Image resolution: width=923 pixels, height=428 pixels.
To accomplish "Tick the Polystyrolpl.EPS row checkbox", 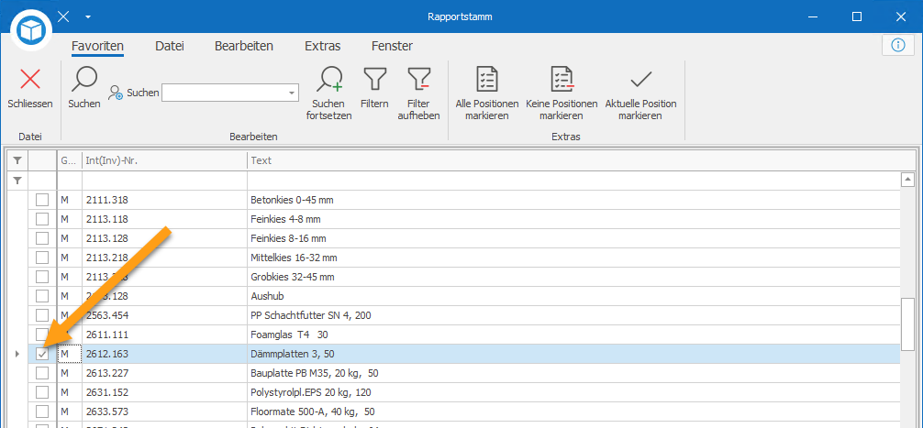I will point(42,392).
